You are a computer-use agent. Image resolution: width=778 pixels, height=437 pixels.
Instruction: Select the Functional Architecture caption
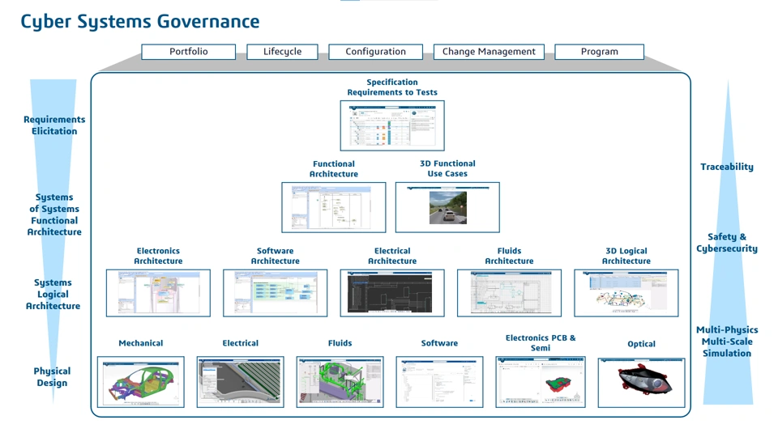tap(333, 169)
